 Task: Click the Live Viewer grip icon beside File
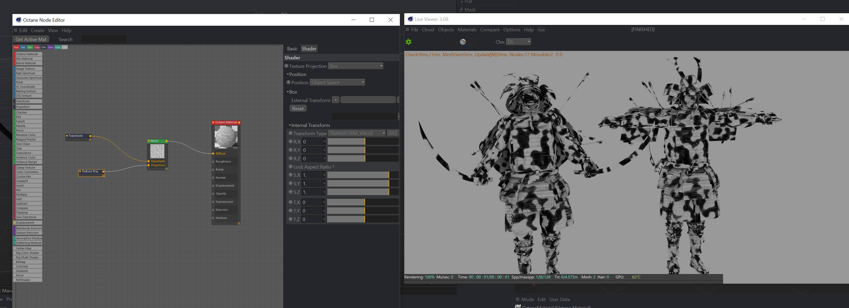[x=407, y=30]
